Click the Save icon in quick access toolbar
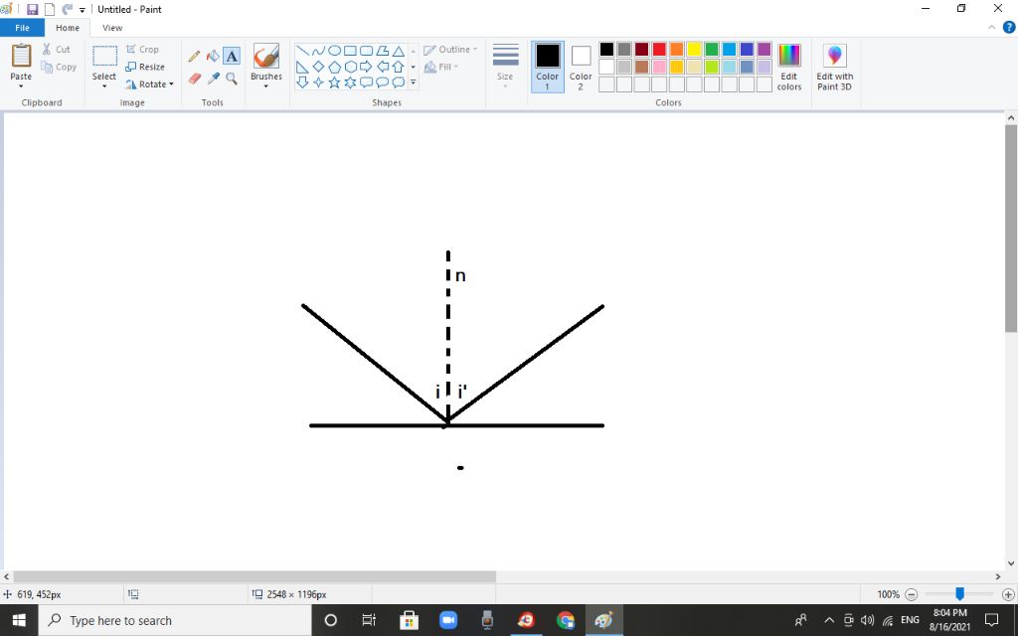Image resolution: width=1018 pixels, height=636 pixels. [x=33, y=10]
